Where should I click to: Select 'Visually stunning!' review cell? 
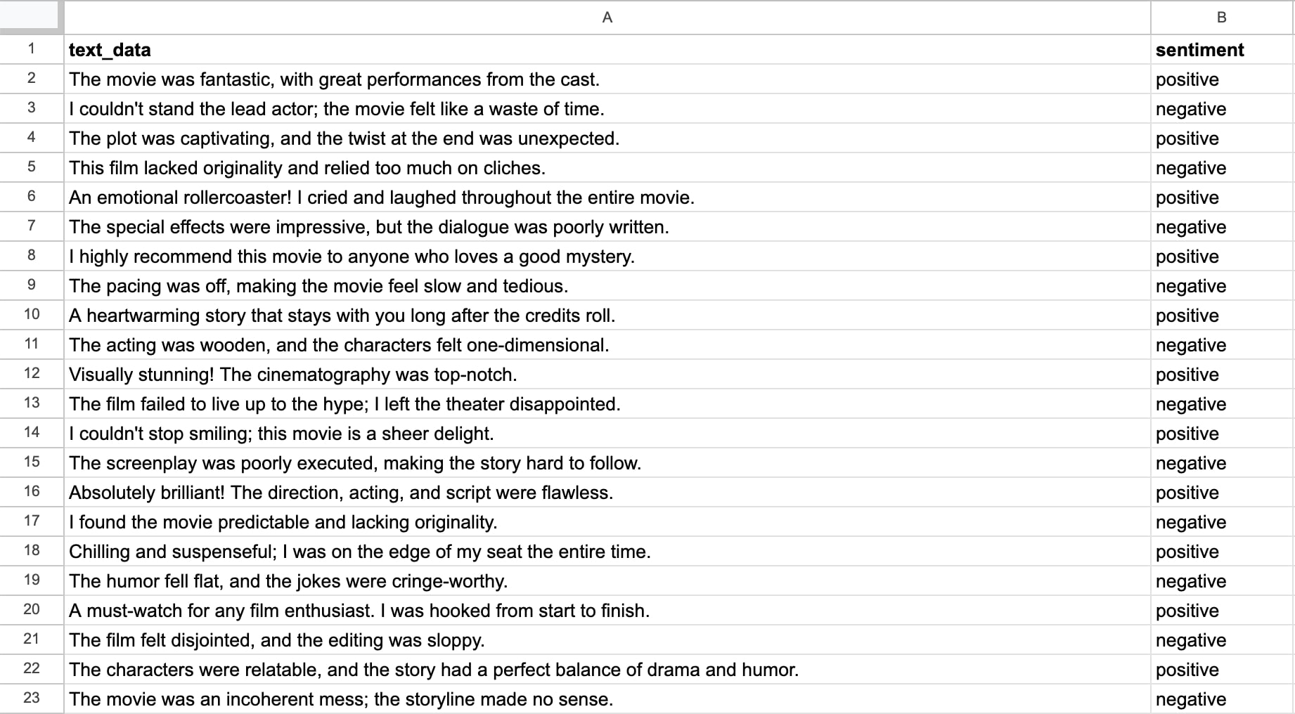pos(607,375)
